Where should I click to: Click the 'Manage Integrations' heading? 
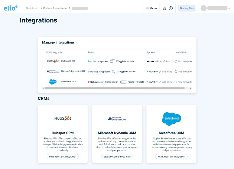point(58,43)
